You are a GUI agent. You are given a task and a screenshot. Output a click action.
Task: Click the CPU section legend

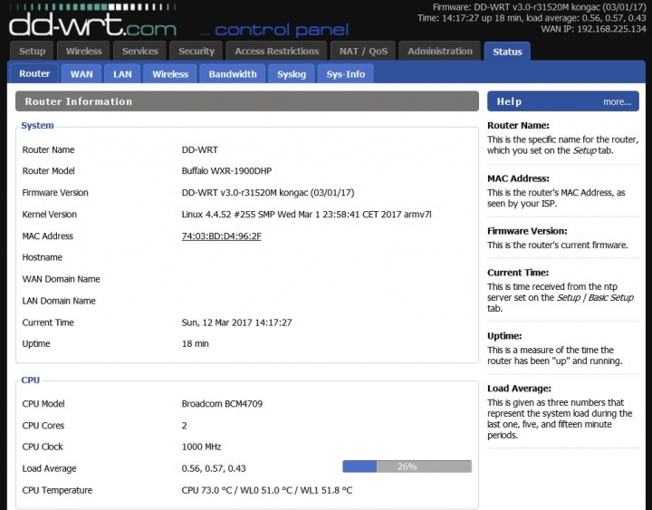pos(31,380)
